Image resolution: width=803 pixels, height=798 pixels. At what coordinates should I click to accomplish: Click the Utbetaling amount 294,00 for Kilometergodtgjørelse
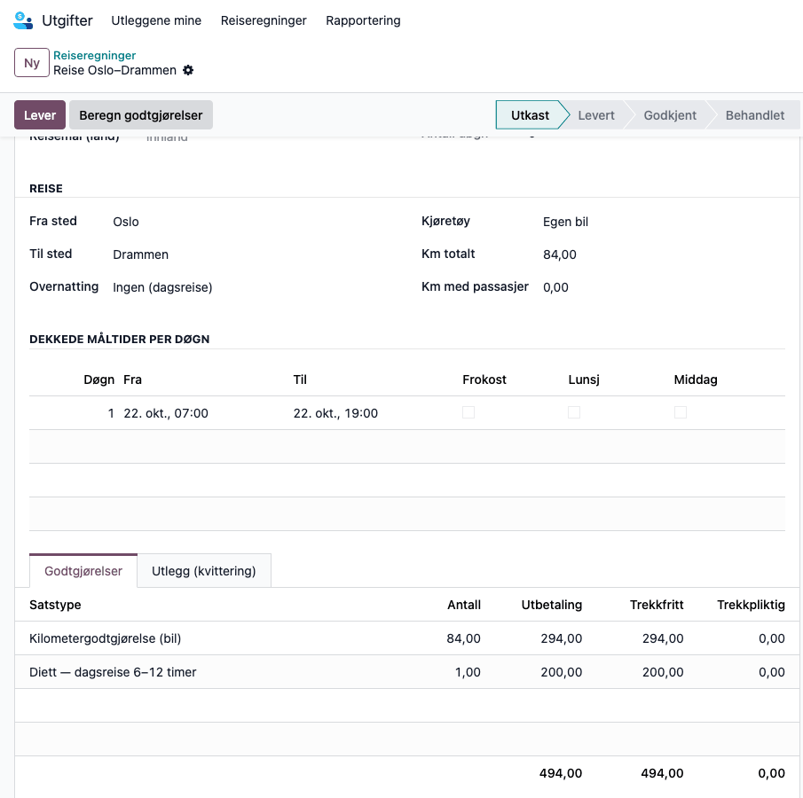click(562, 638)
